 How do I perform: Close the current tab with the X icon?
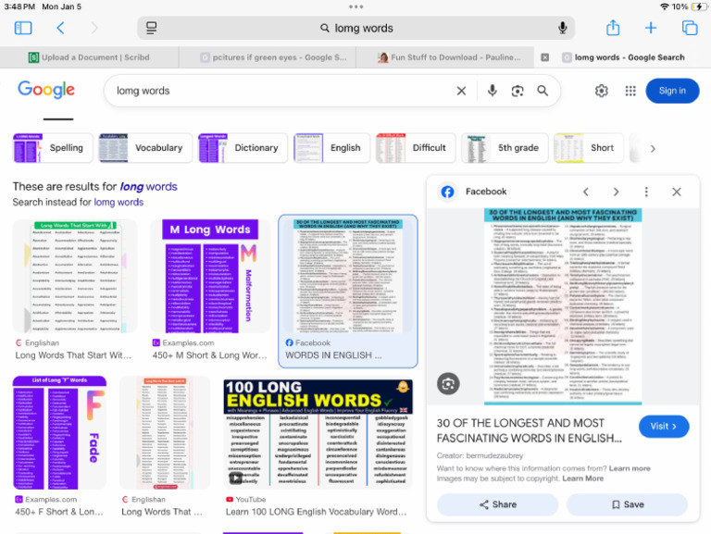[x=545, y=57]
